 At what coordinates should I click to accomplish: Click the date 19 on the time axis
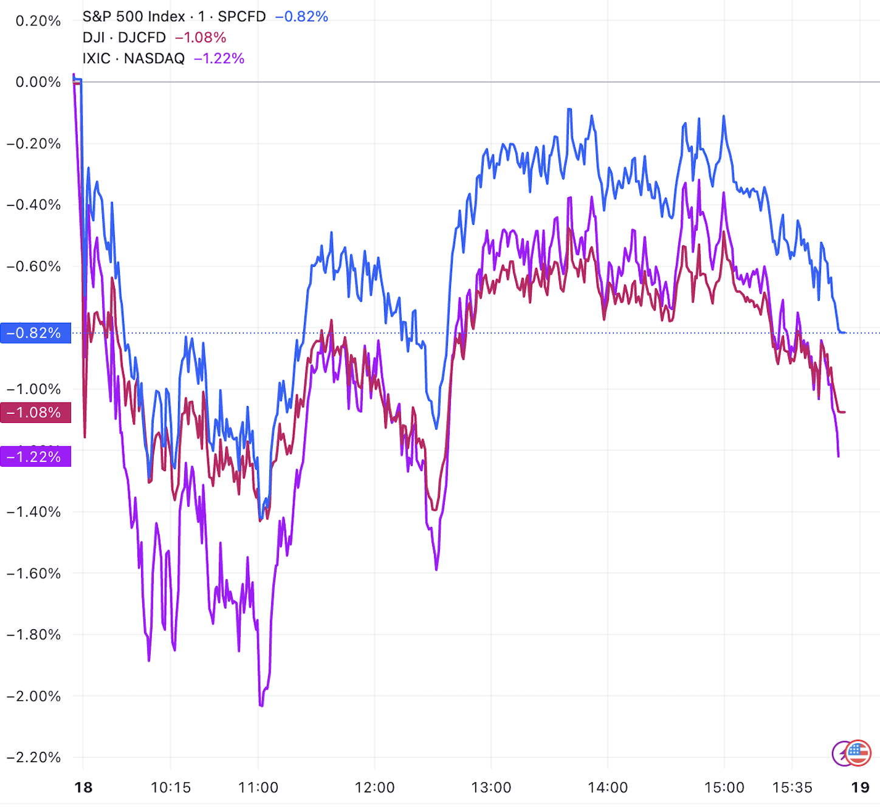[860, 788]
